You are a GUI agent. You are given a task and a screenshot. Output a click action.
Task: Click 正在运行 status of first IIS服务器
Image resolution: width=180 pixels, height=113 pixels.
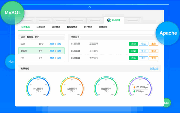[x=94, y=44]
